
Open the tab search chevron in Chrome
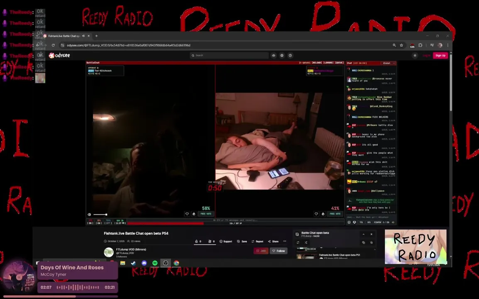tap(37, 36)
